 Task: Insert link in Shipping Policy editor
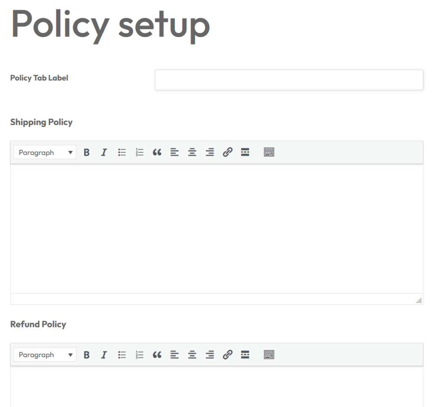[x=227, y=153]
